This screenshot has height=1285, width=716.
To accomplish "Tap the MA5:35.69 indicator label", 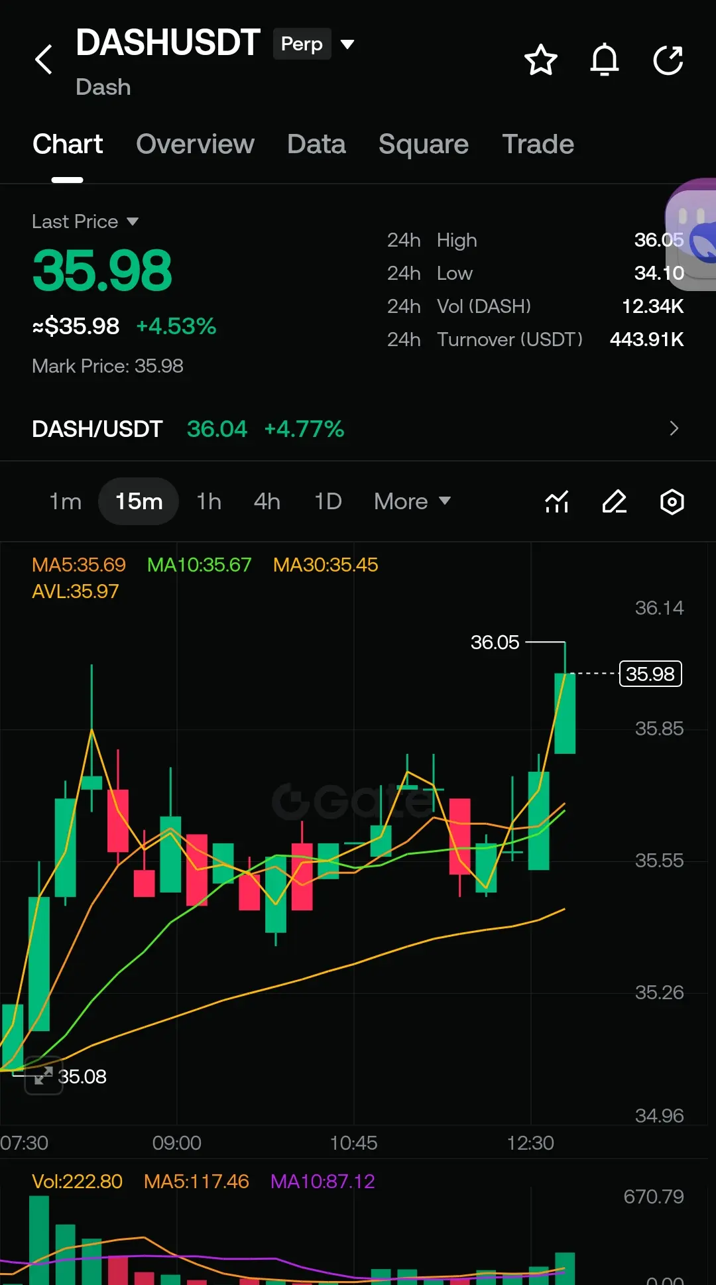I will [x=79, y=565].
